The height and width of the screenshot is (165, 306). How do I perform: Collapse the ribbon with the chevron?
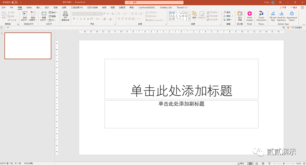click(x=304, y=24)
